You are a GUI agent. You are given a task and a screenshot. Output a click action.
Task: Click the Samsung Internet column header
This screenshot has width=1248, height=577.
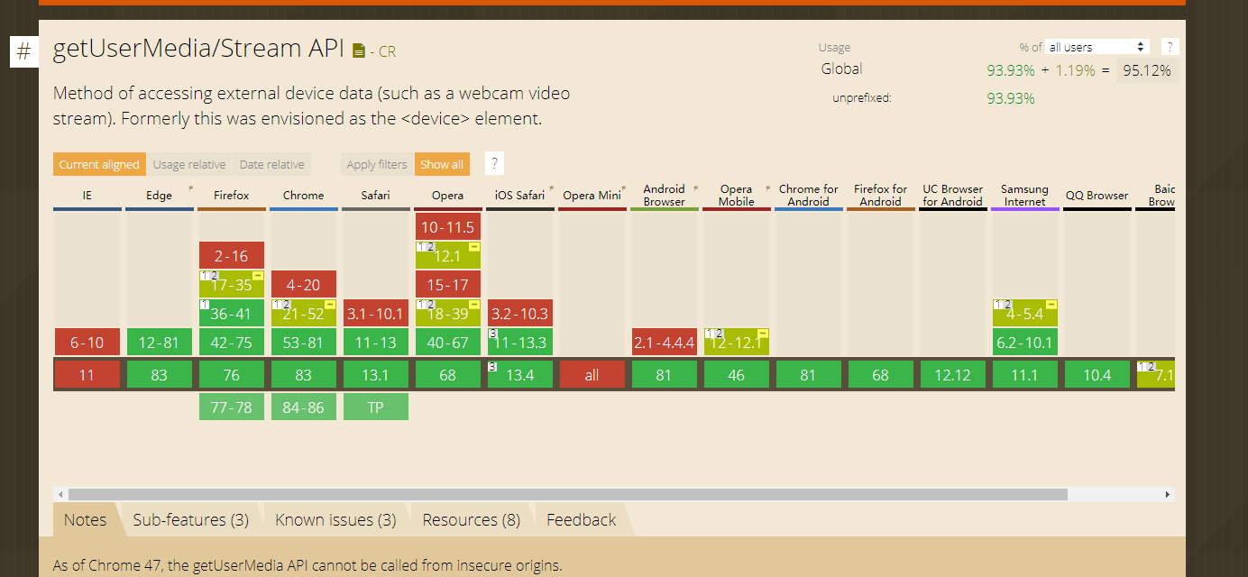[1024, 196]
